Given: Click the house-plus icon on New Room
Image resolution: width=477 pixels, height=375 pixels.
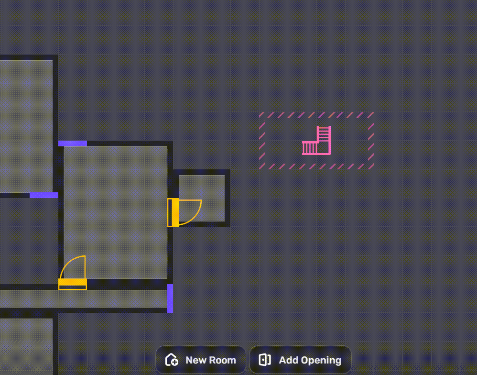Looking at the screenshot, I should tap(172, 360).
